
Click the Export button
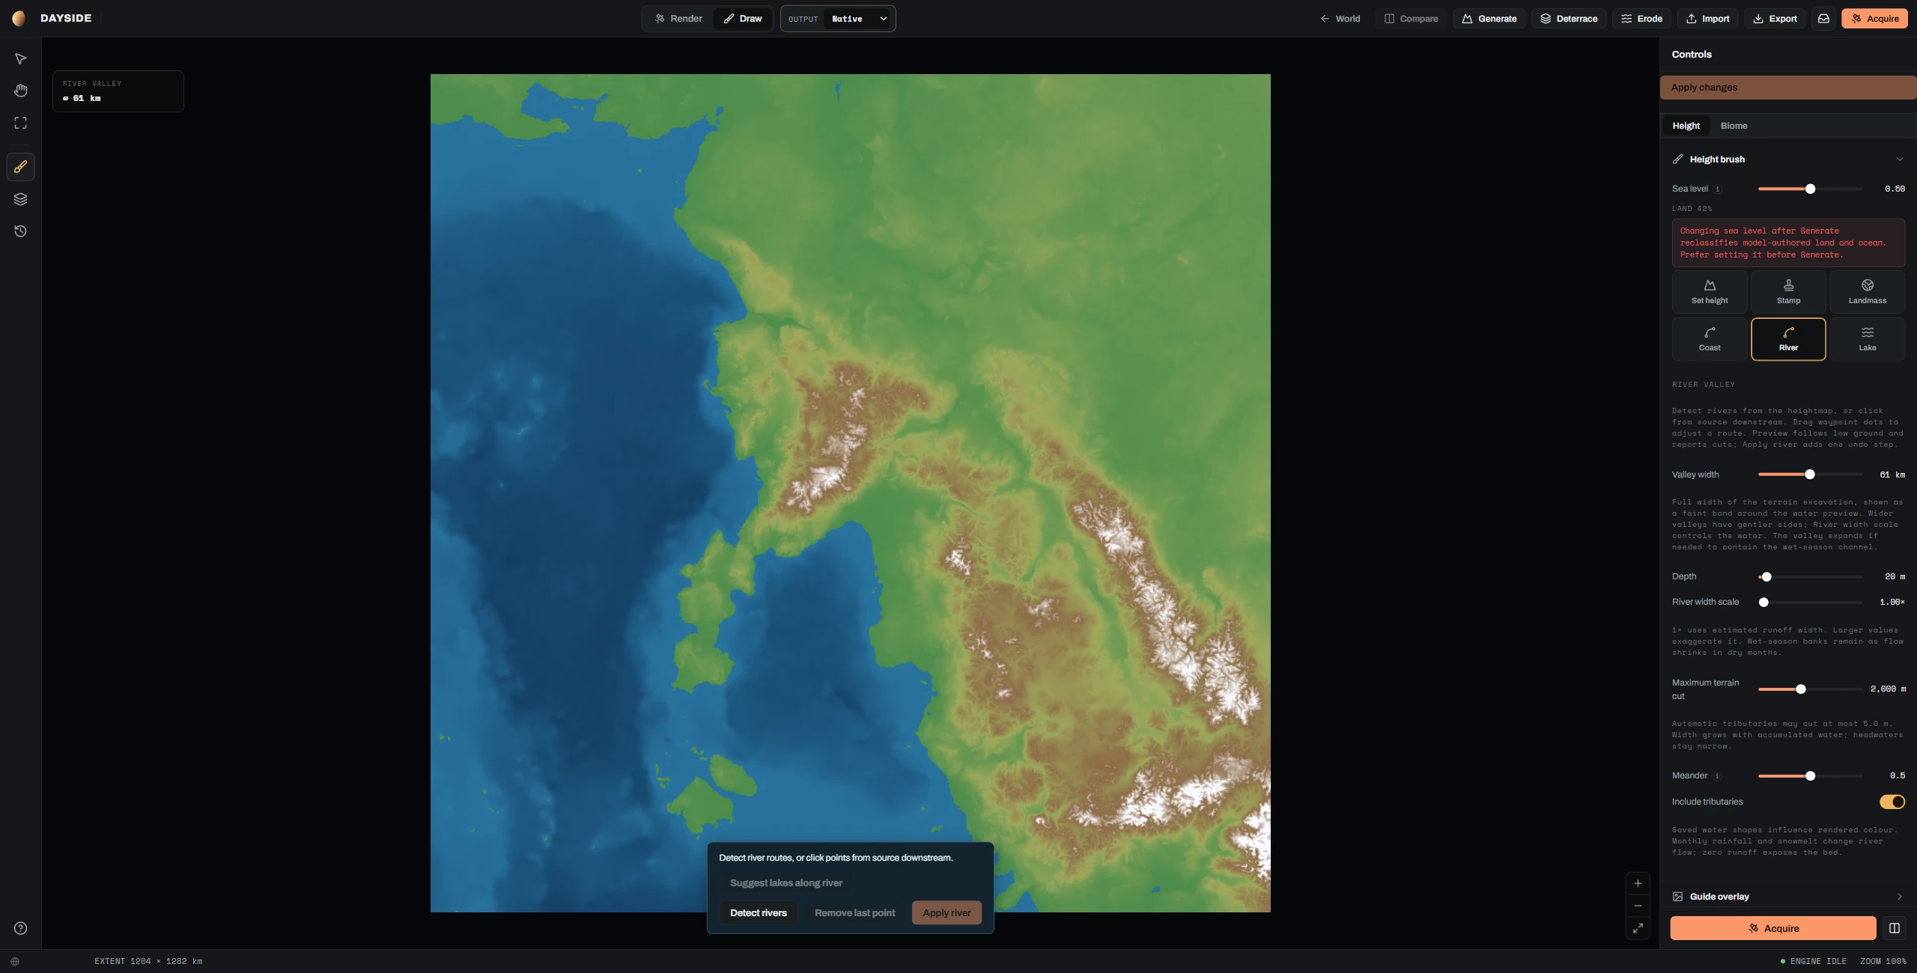point(1774,19)
